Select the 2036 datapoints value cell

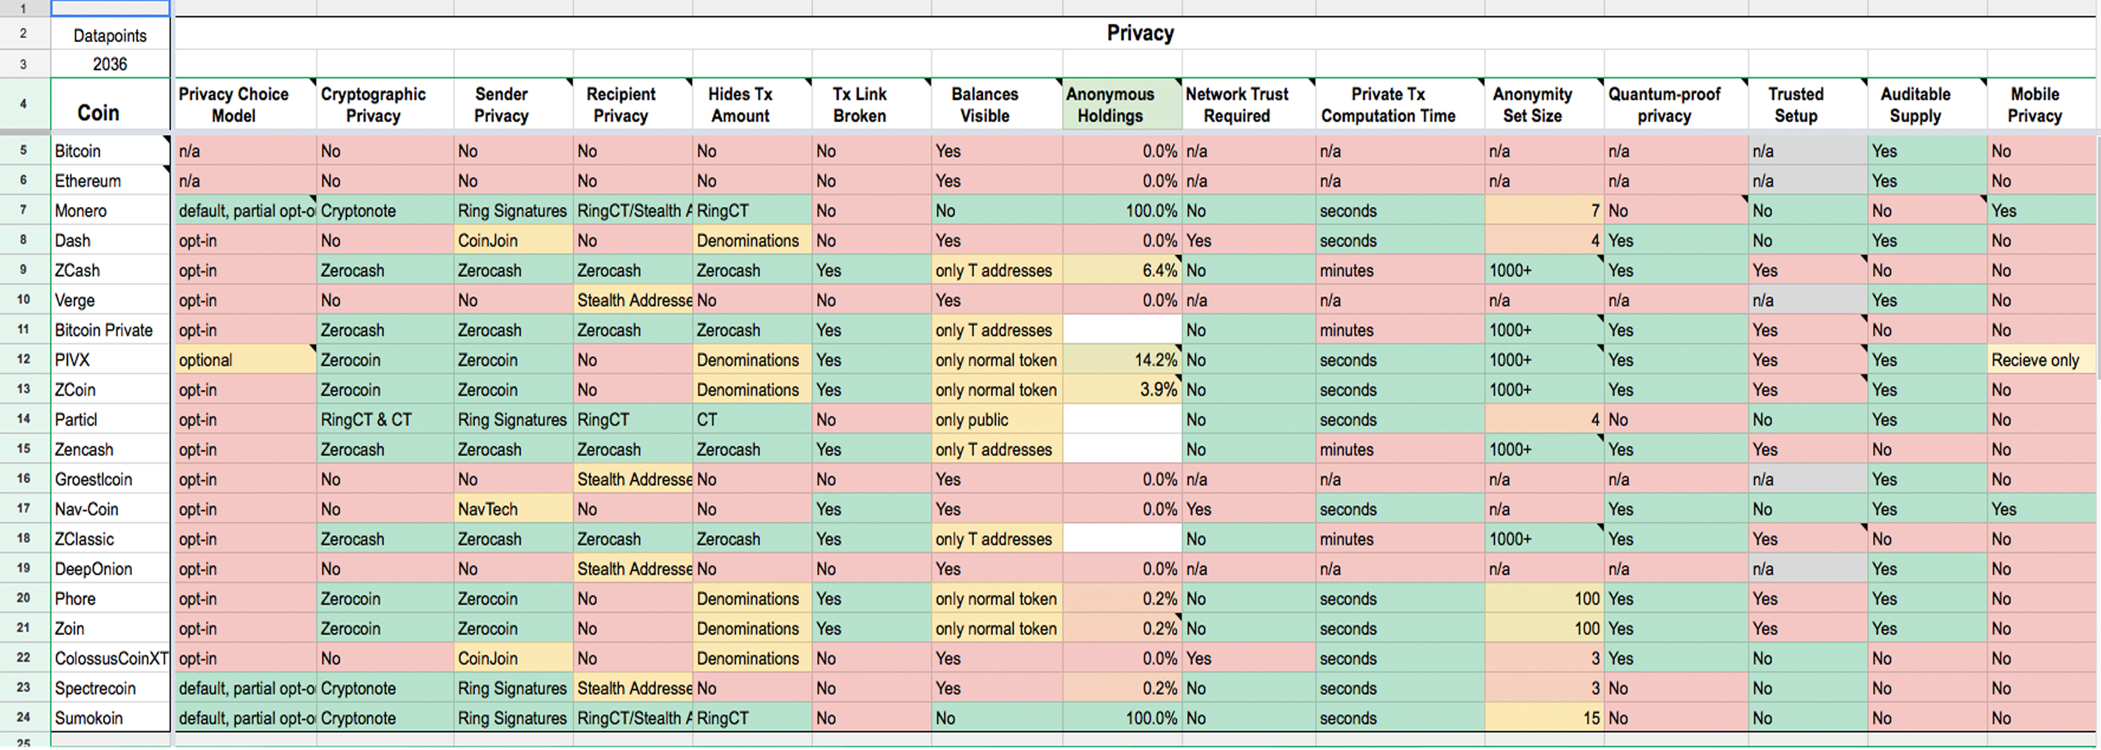[x=110, y=64]
